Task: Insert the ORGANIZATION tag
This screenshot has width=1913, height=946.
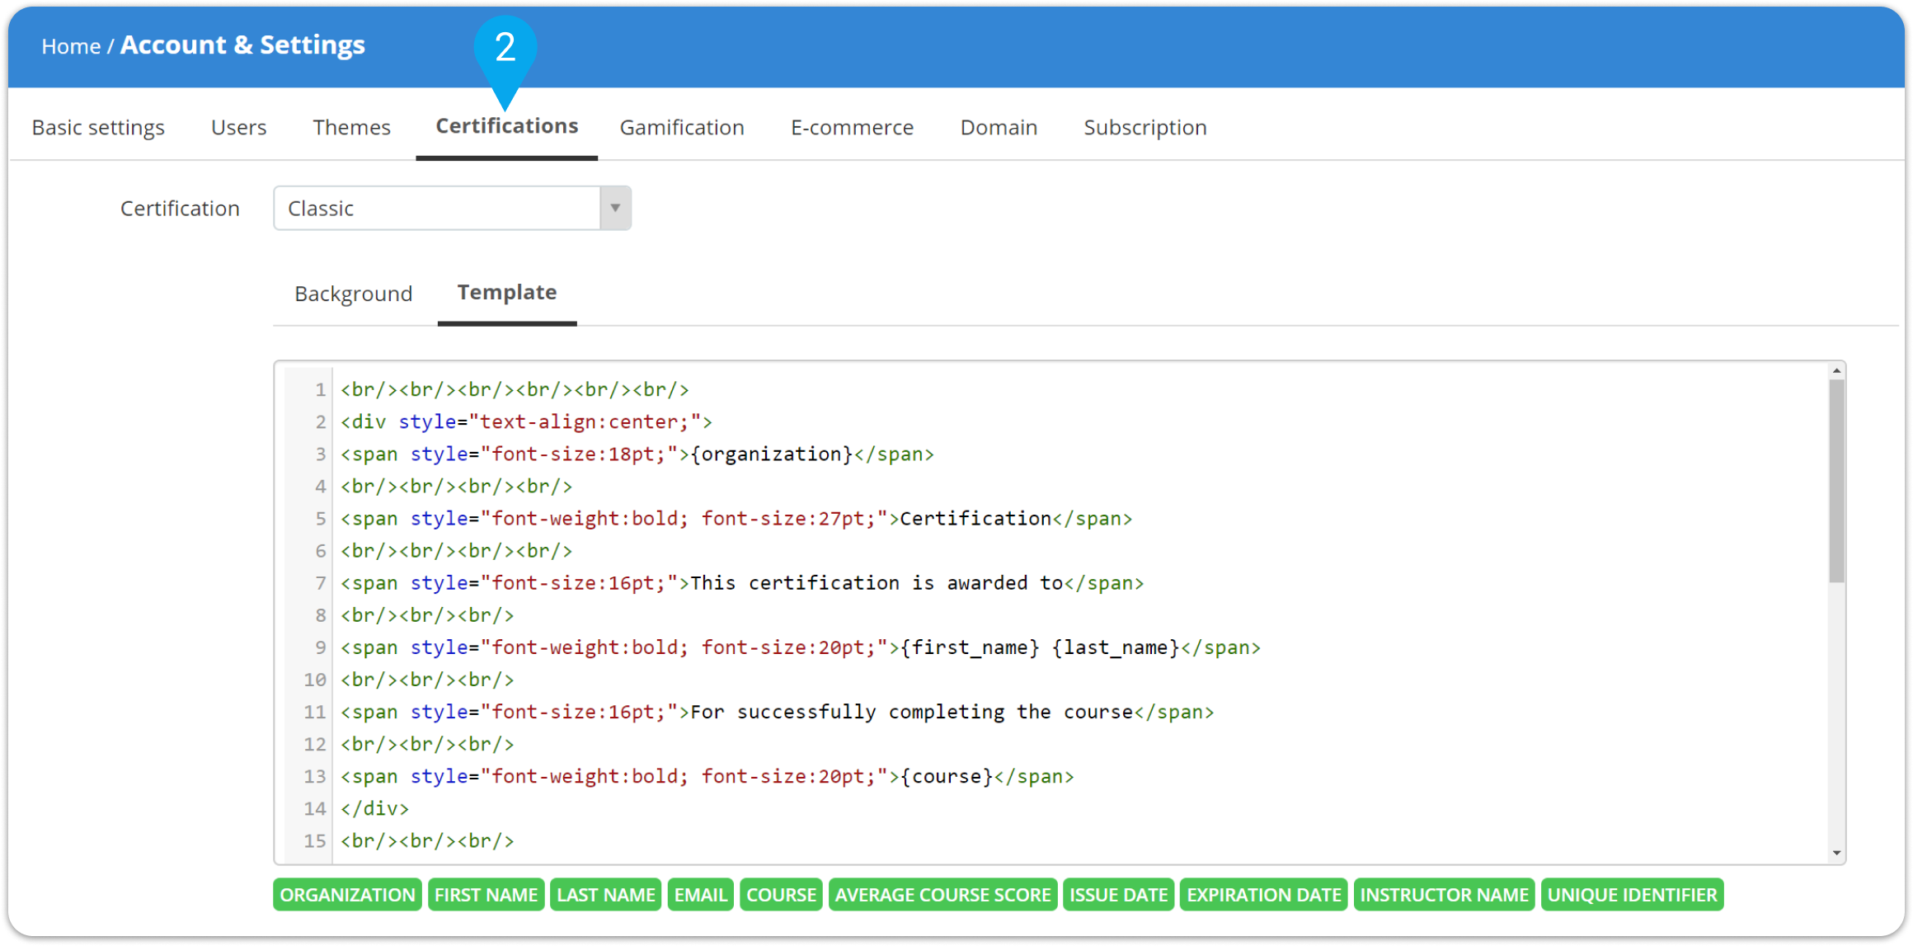Action: tap(347, 895)
